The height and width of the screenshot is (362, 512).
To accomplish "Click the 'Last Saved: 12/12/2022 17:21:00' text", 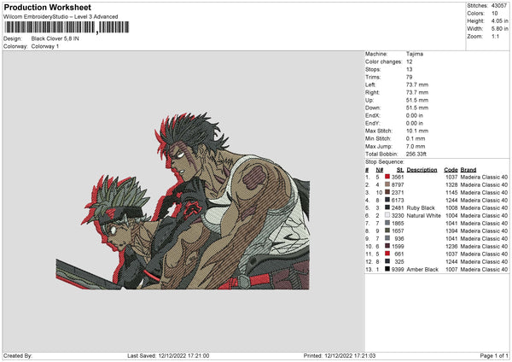I will [168, 355].
